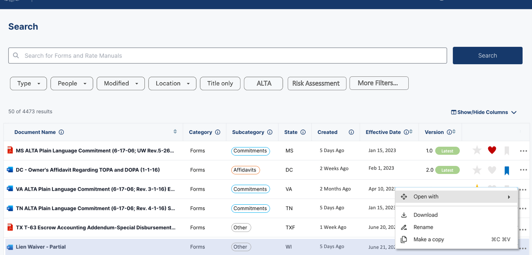Select Open with from the context menu
Screen dimensions: 532x255
(x=426, y=196)
